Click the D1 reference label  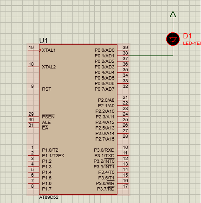coord(187,36)
